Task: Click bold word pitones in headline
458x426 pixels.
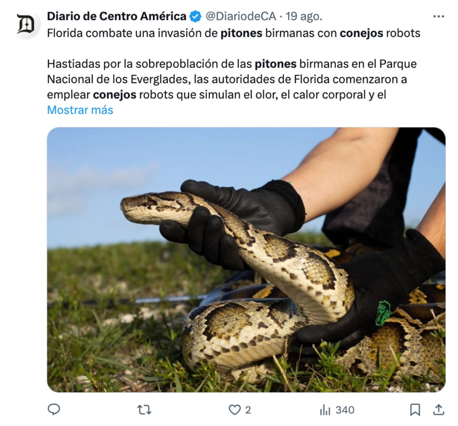Action: coord(241,33)
